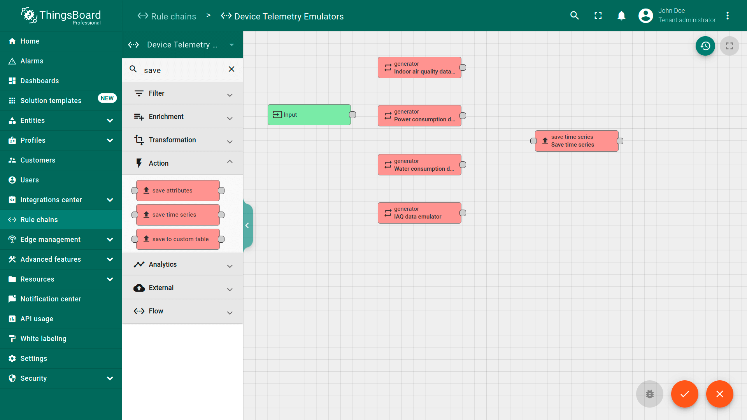Collapse the Action nodes section
This screenshot has width=747, height=420.
coord(230,163)
